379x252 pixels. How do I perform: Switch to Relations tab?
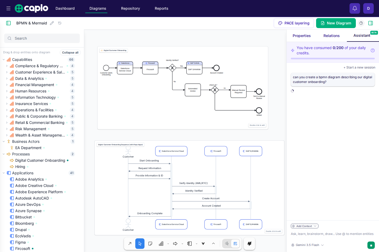pyautogui.click(x=332, y=36)
